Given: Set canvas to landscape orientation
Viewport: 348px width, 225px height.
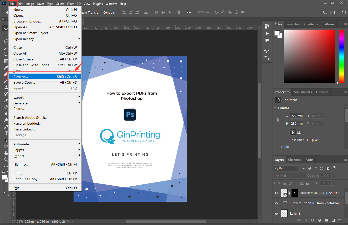Looking at the screenshot, I should pos(299,132).
